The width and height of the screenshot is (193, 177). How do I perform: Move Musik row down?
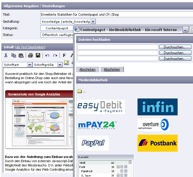click(x=122, y=167)
